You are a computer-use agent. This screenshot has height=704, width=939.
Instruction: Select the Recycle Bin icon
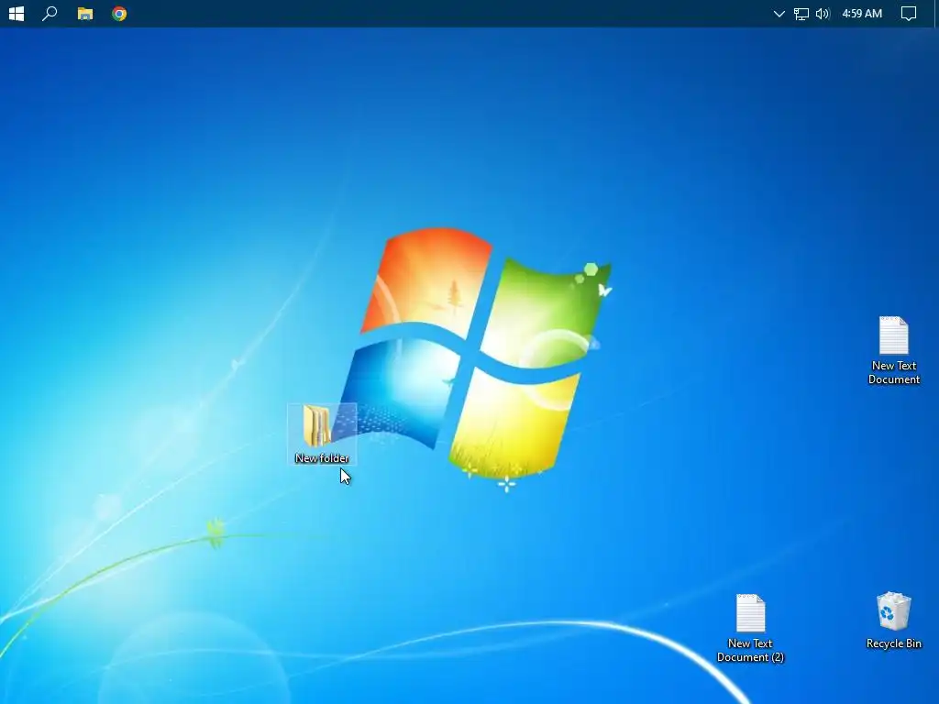pos(893,611)
